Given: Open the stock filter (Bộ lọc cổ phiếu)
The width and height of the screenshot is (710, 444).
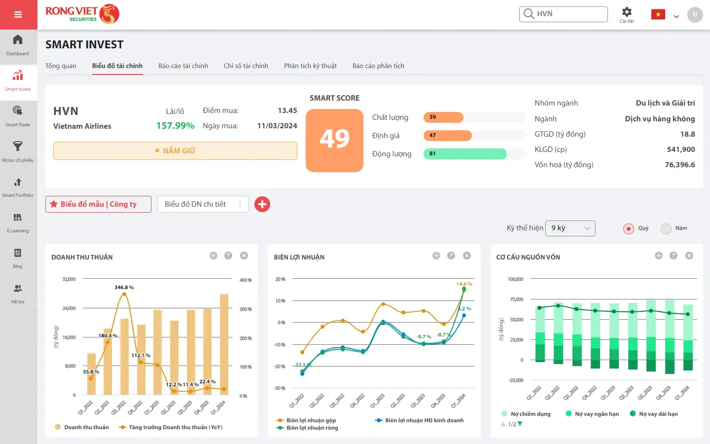Looking at the screenshot, I should point(18,152).
